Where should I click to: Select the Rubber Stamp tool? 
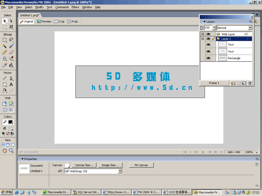click(11, 58)
